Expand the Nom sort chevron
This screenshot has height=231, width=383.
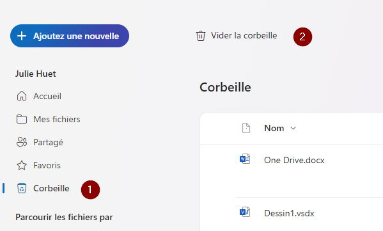coord(293,128)
